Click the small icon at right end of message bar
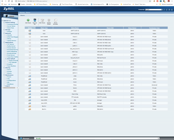This screenshot has height=140, width=174. pos(159,138)
